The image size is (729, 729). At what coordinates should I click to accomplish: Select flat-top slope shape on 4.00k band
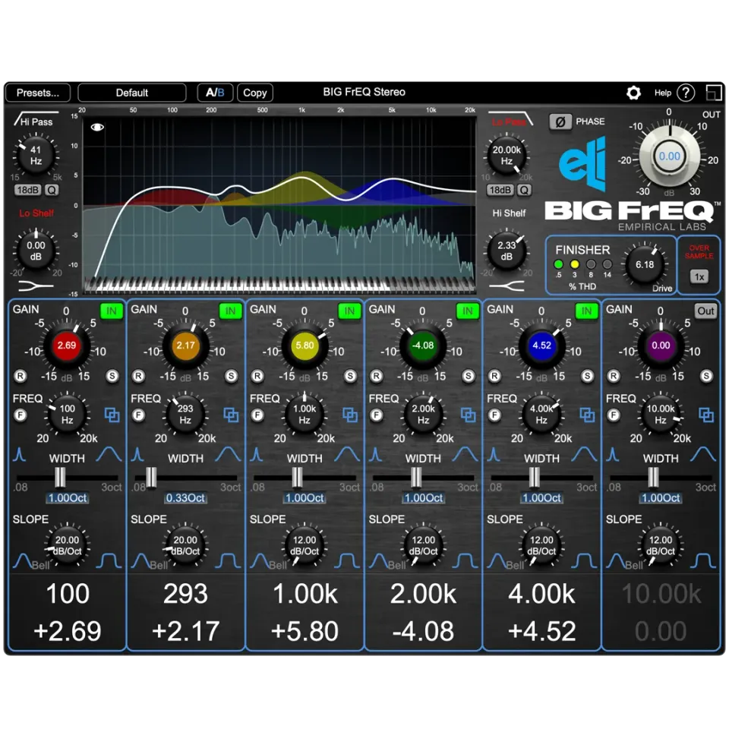[583, 560]
